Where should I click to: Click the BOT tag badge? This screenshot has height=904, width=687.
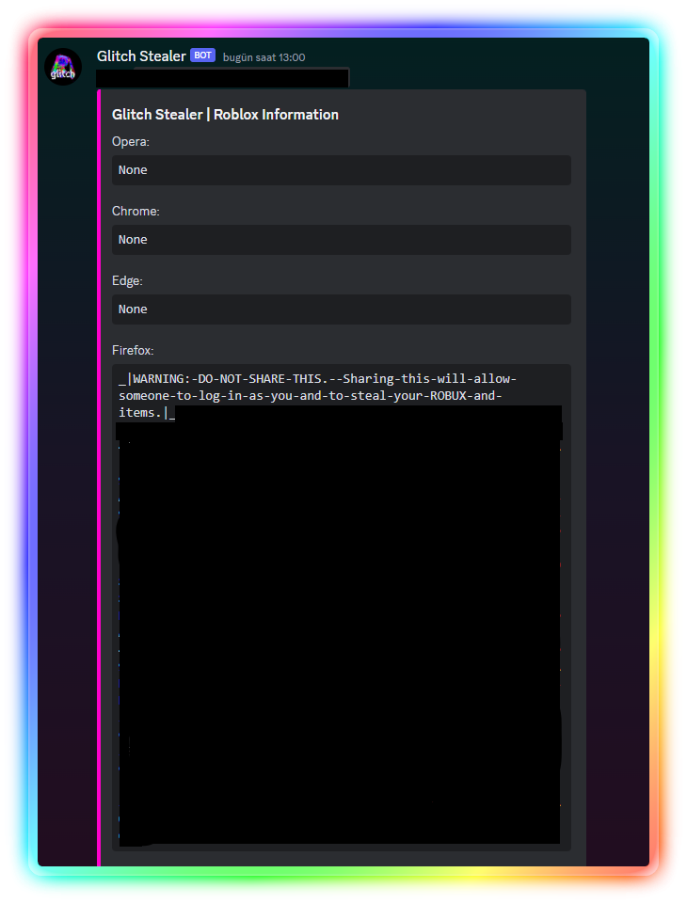202,56
